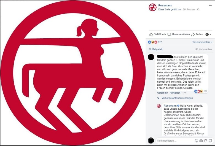Insert a GIF in the comment
Viewport: 215px width, 146px height.
(x=206, y=141)
